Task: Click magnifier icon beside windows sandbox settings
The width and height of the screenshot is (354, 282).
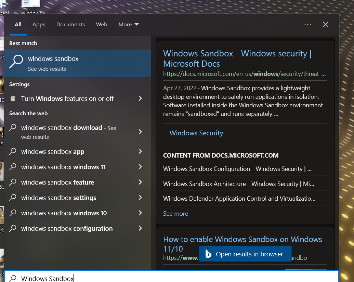Action: pyautogui.click(x=13, y=198)
